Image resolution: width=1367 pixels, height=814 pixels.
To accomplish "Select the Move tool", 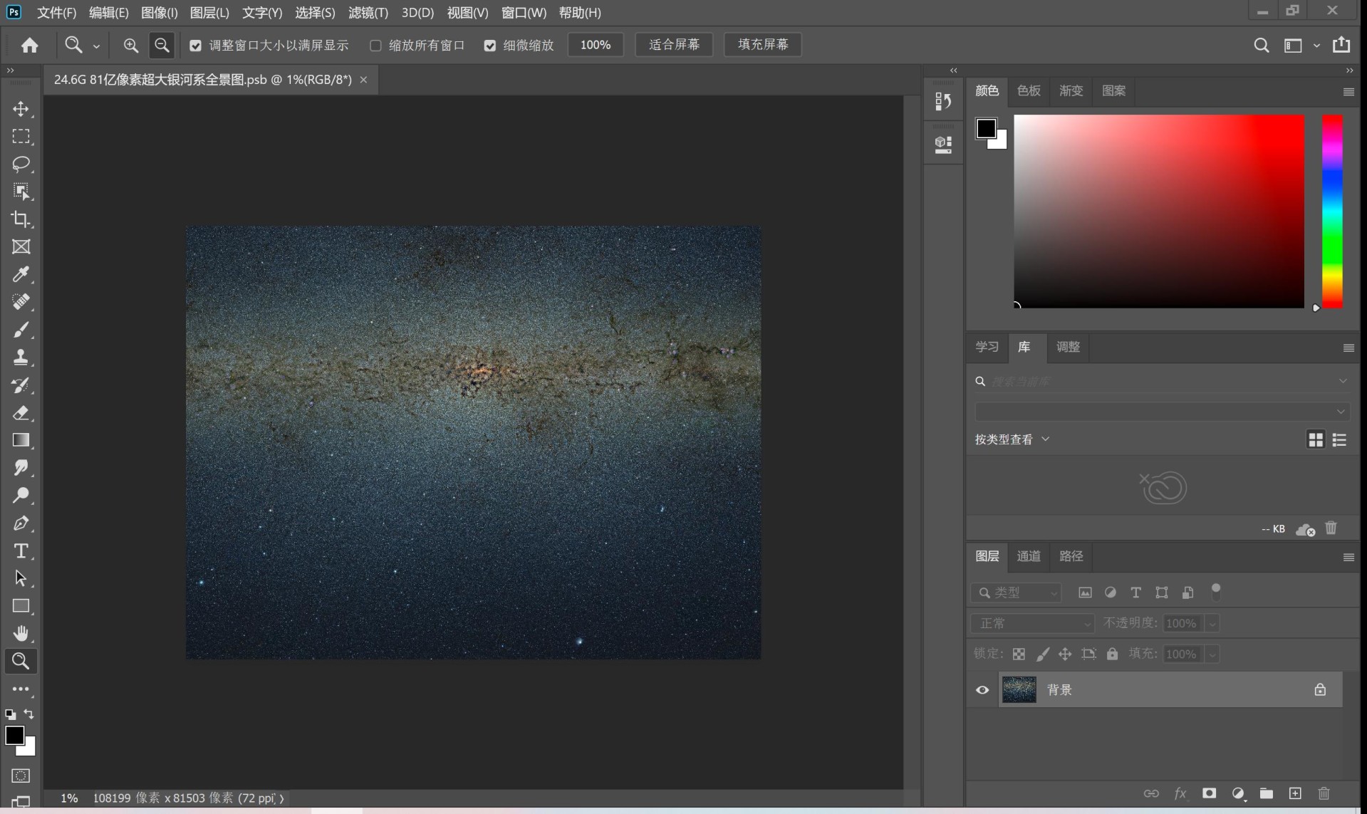I will tap(21, 109).
